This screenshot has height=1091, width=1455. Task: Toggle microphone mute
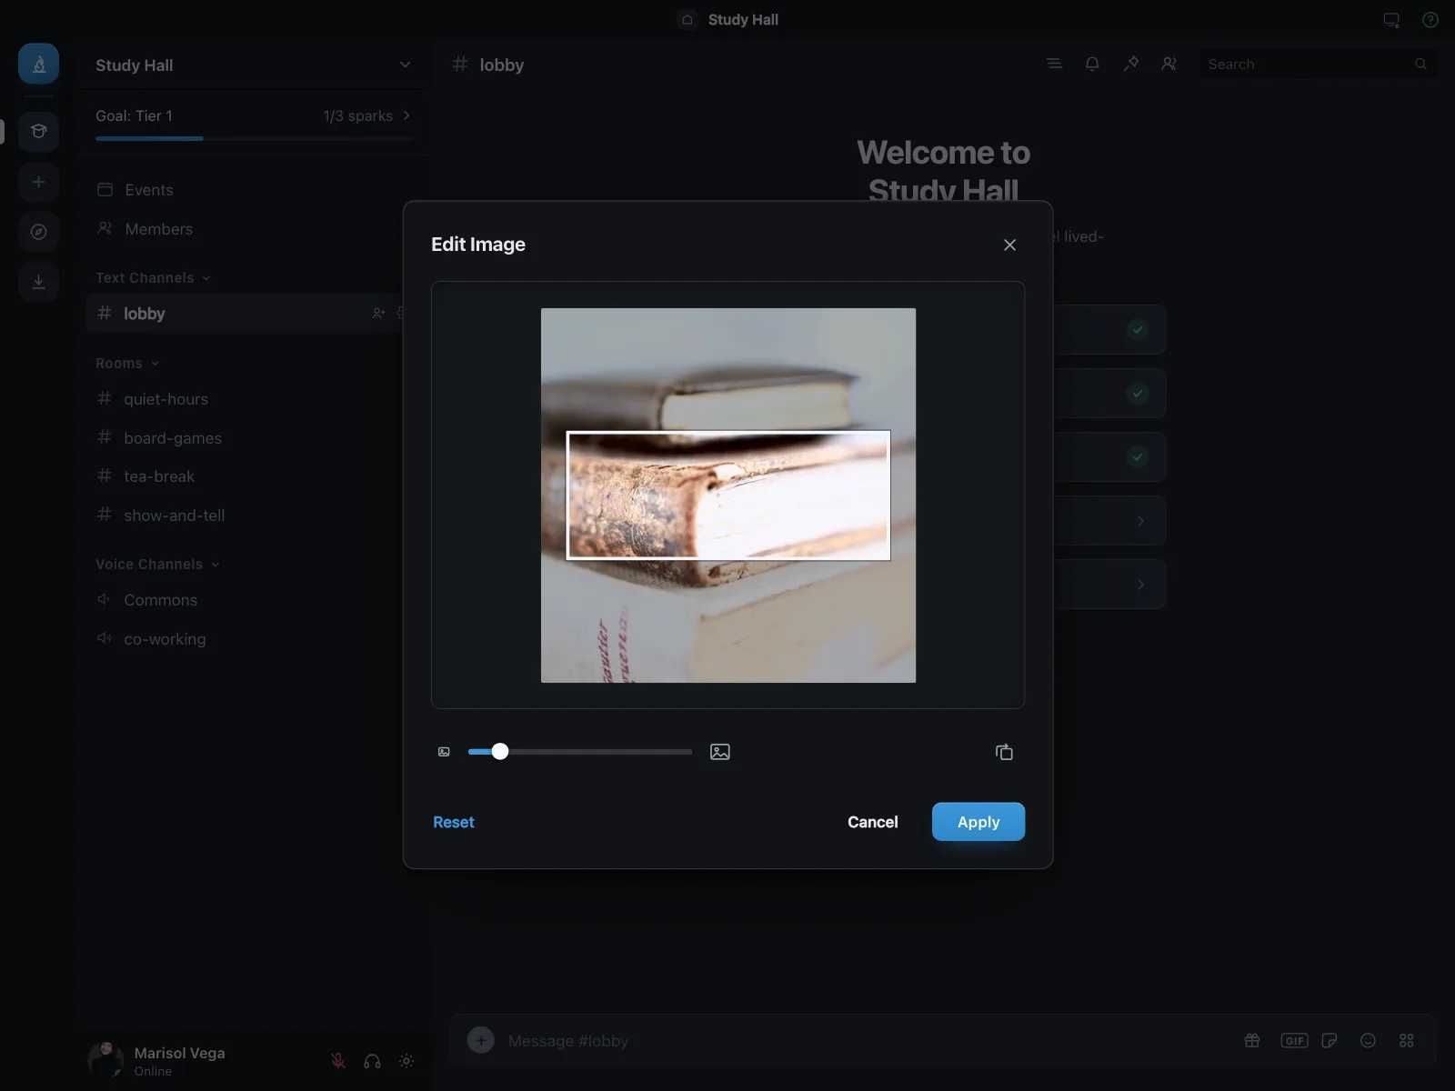coord(338,1061)
